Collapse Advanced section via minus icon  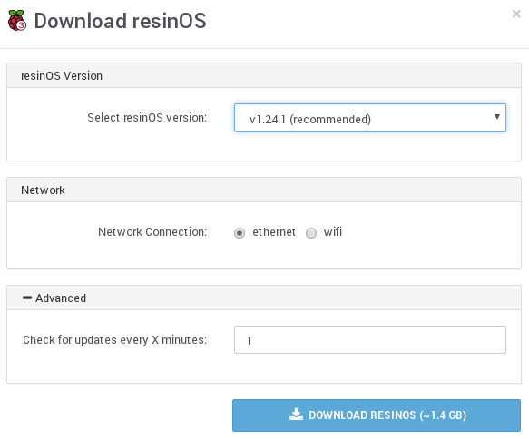[x=27, y=298]
